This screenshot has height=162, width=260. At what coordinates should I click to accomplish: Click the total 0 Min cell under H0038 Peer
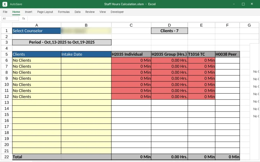227,157
